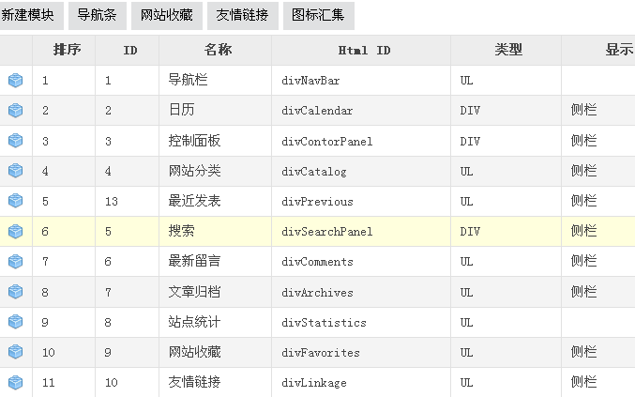Viewport: 635px width, 397px height.
Task: Click the module icon for 最新留言
Action: (15, 261)
